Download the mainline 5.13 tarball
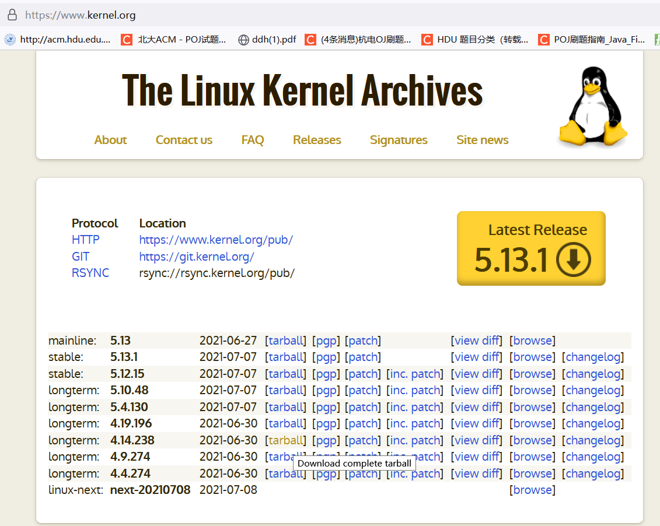 pos(285,340)
